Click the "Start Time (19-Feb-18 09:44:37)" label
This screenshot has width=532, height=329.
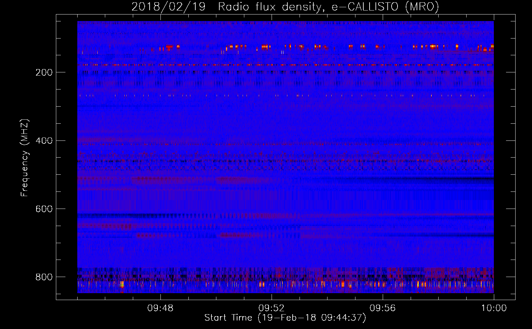(285, 318)
